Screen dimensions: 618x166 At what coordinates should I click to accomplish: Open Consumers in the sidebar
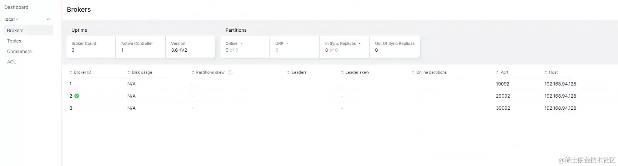(19, 51)
